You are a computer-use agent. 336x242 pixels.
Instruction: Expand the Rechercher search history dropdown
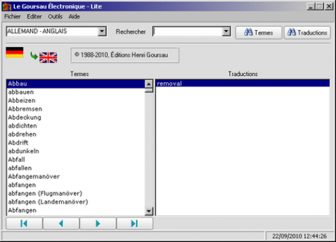(226, 32)
